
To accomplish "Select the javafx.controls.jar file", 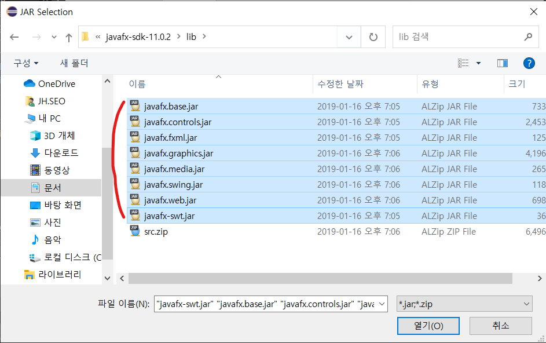I will (x=336, y=122).
